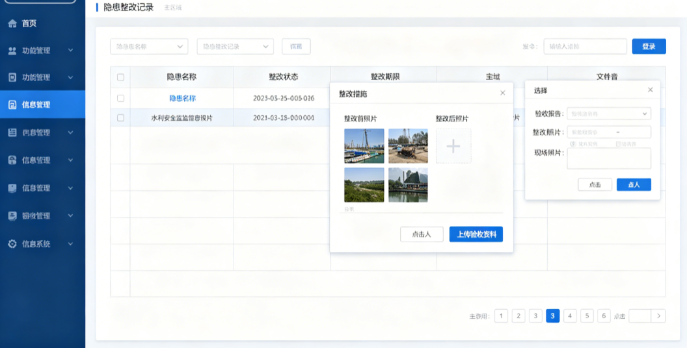The width and height of the screenshot is (687, 348).
Task: Focus the 现场照片 text area
Action: 609,158
